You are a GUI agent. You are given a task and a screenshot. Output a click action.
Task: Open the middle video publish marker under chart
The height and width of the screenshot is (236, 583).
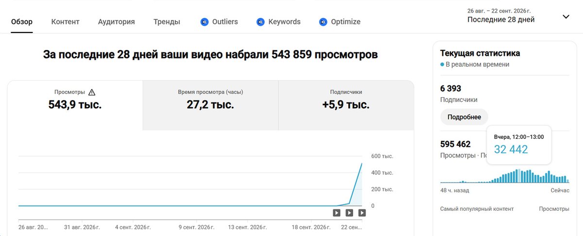click(x=349, y=213)
